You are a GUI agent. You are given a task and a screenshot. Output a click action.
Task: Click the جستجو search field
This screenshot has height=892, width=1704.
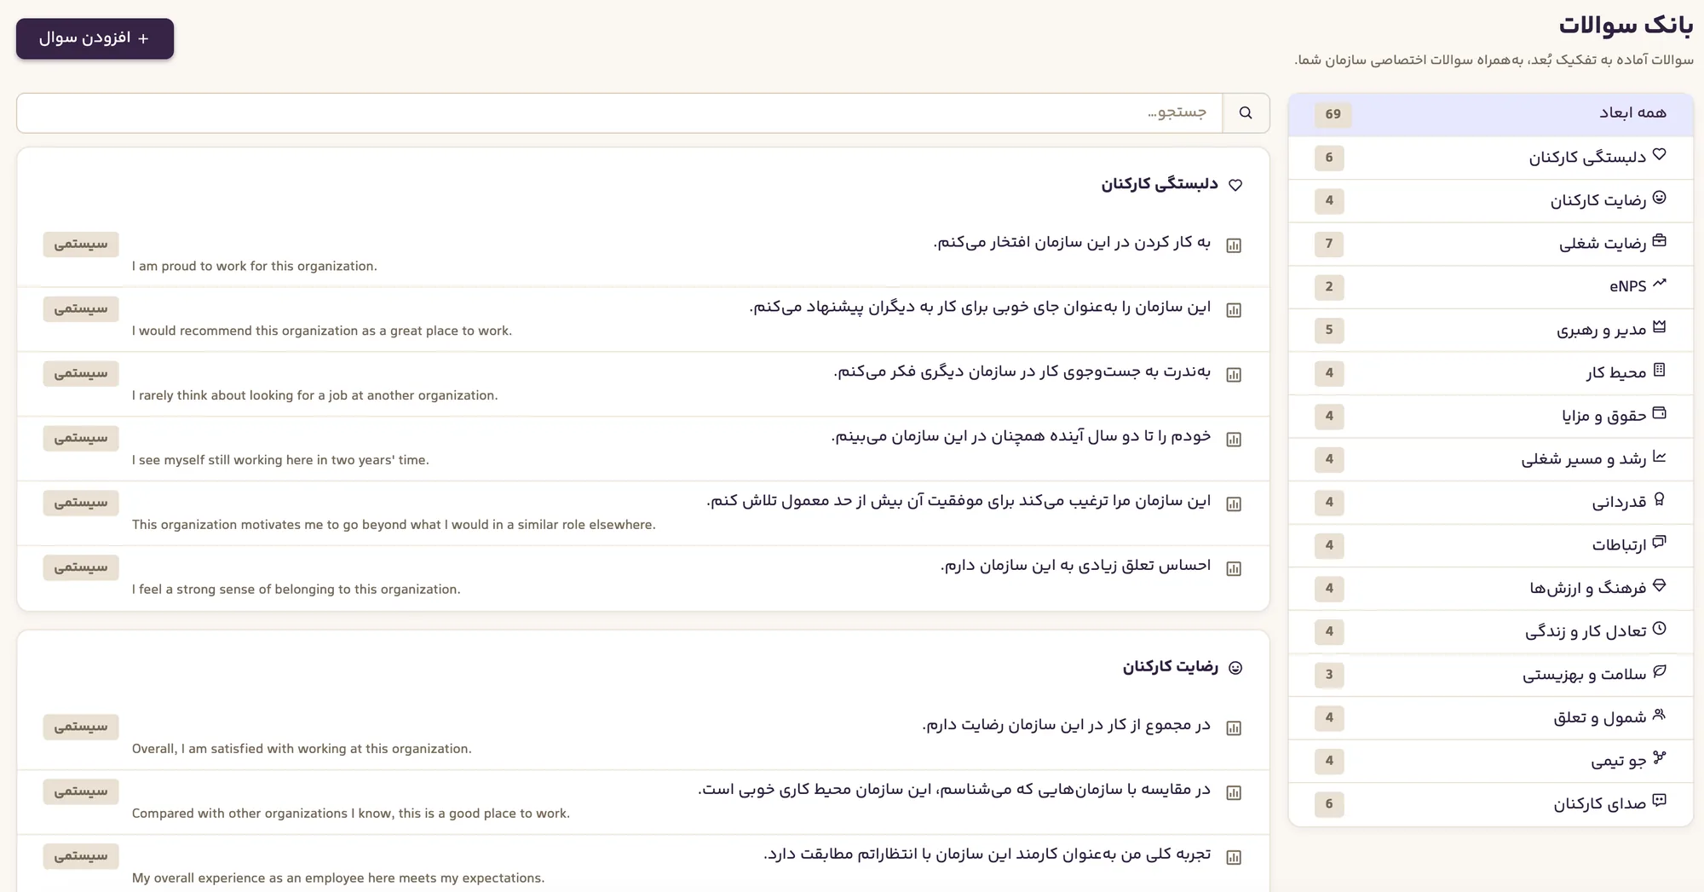[619, 113]
